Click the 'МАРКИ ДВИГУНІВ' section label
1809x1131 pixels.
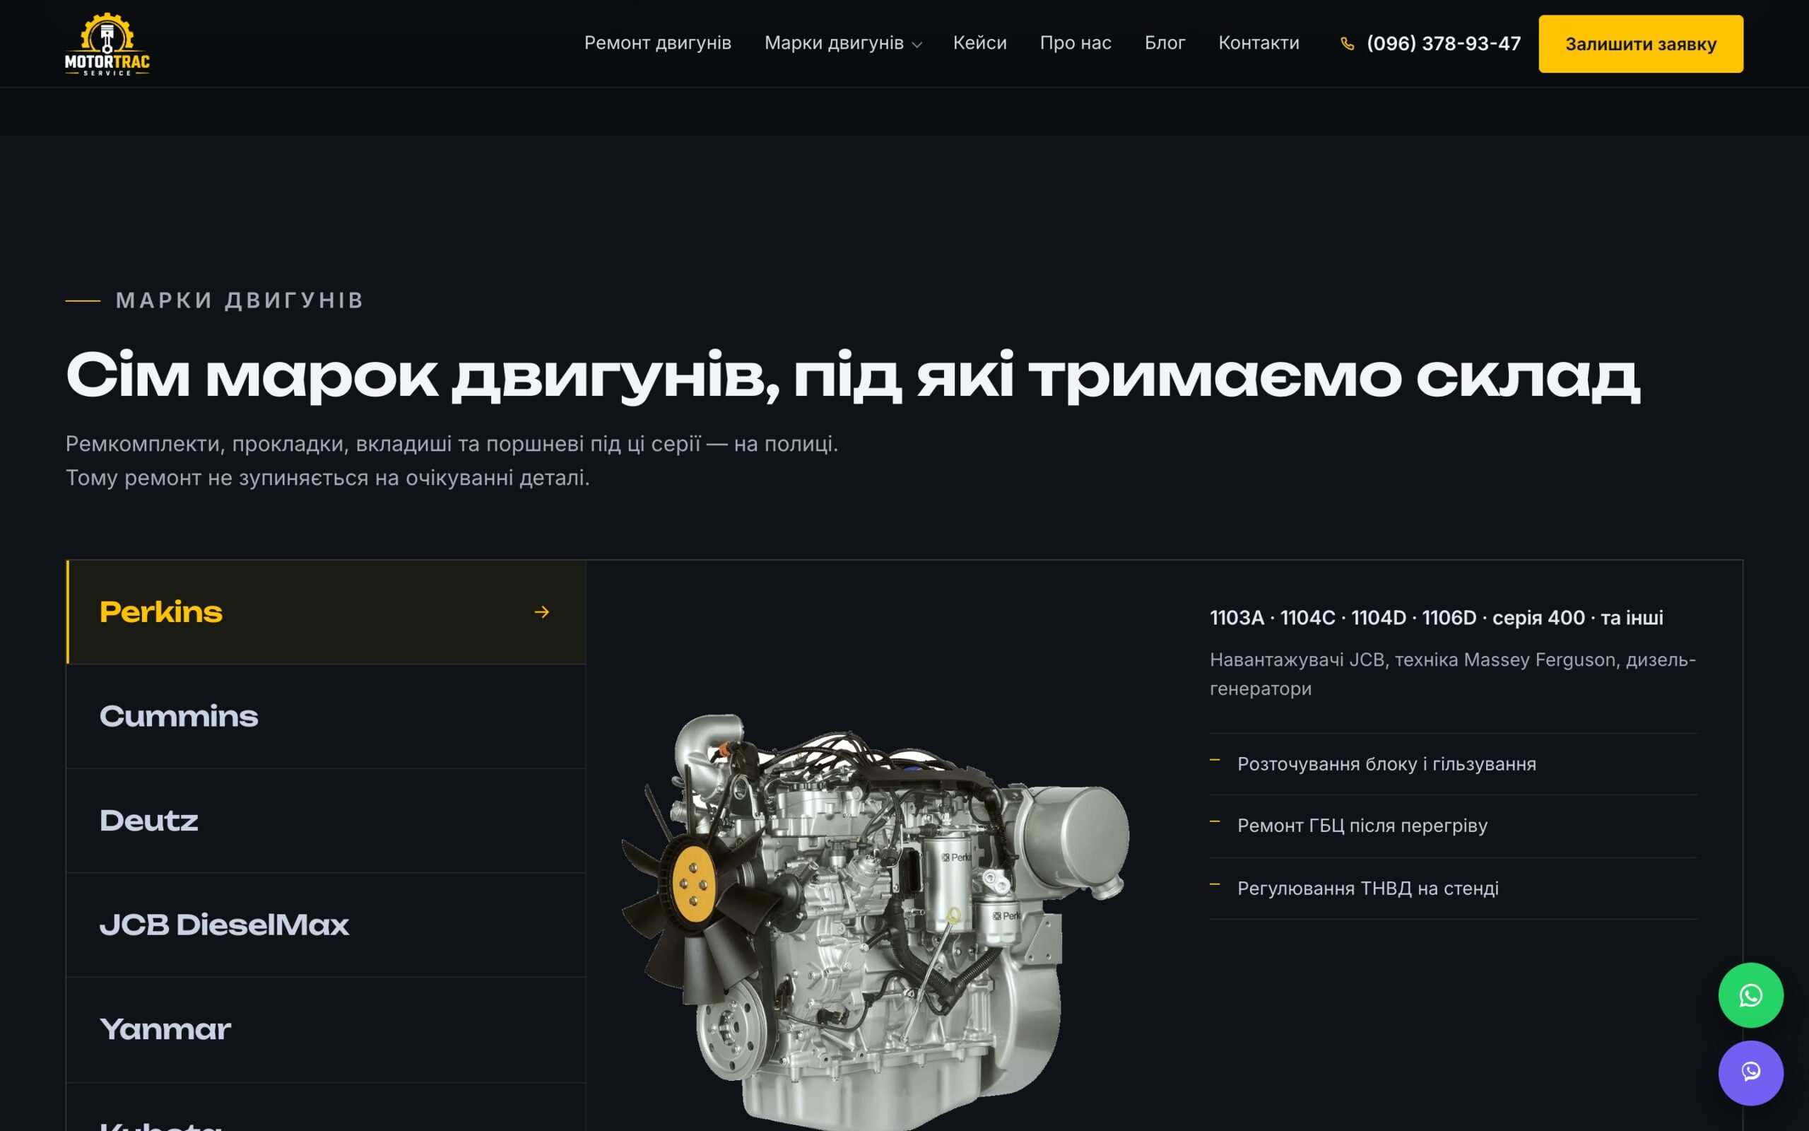(x=240, y=300)
